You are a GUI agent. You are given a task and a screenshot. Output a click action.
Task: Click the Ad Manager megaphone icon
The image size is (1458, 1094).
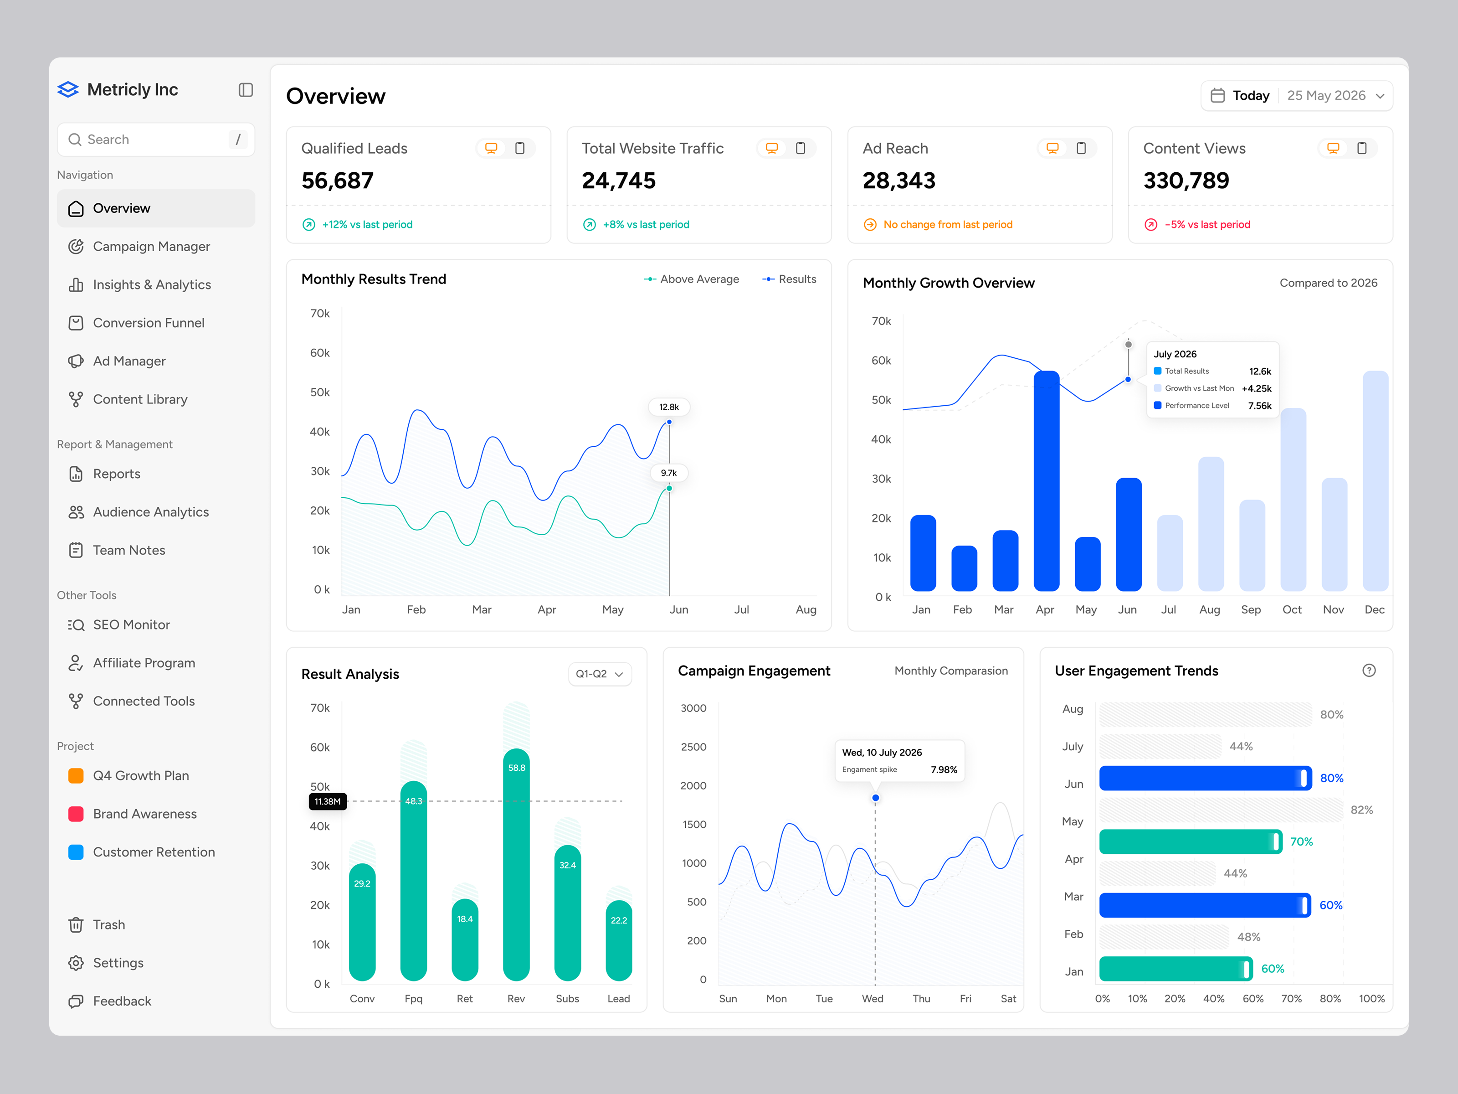77,361
